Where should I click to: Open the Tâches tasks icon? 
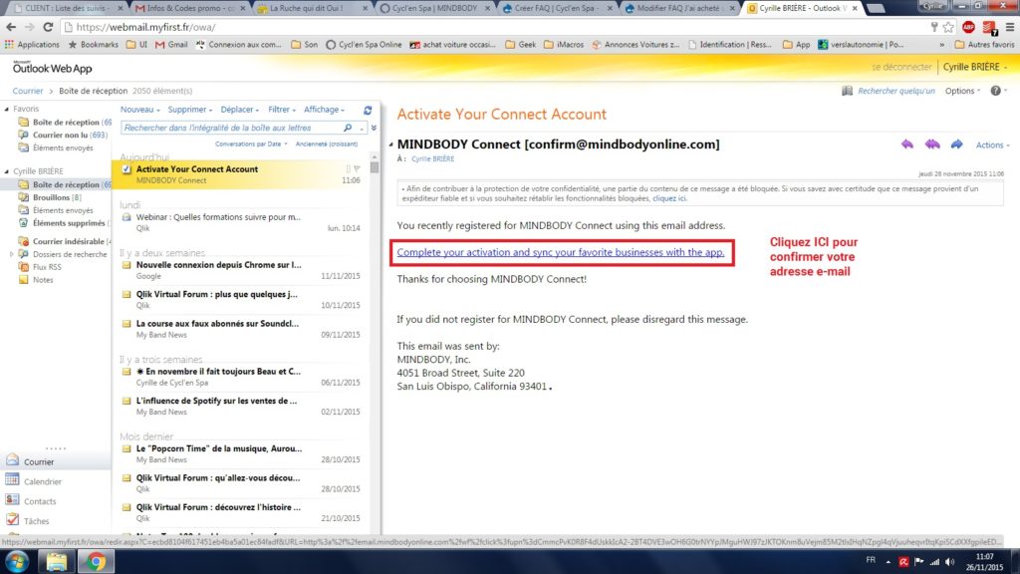[12, 519]
